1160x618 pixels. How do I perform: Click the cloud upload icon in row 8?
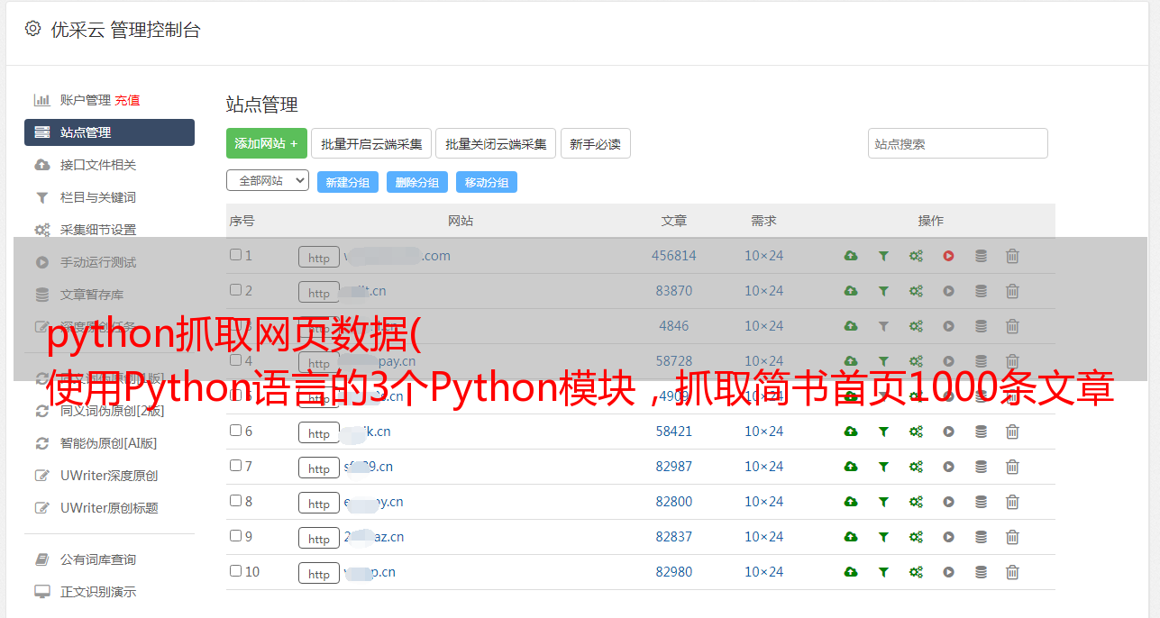point(851,502)
